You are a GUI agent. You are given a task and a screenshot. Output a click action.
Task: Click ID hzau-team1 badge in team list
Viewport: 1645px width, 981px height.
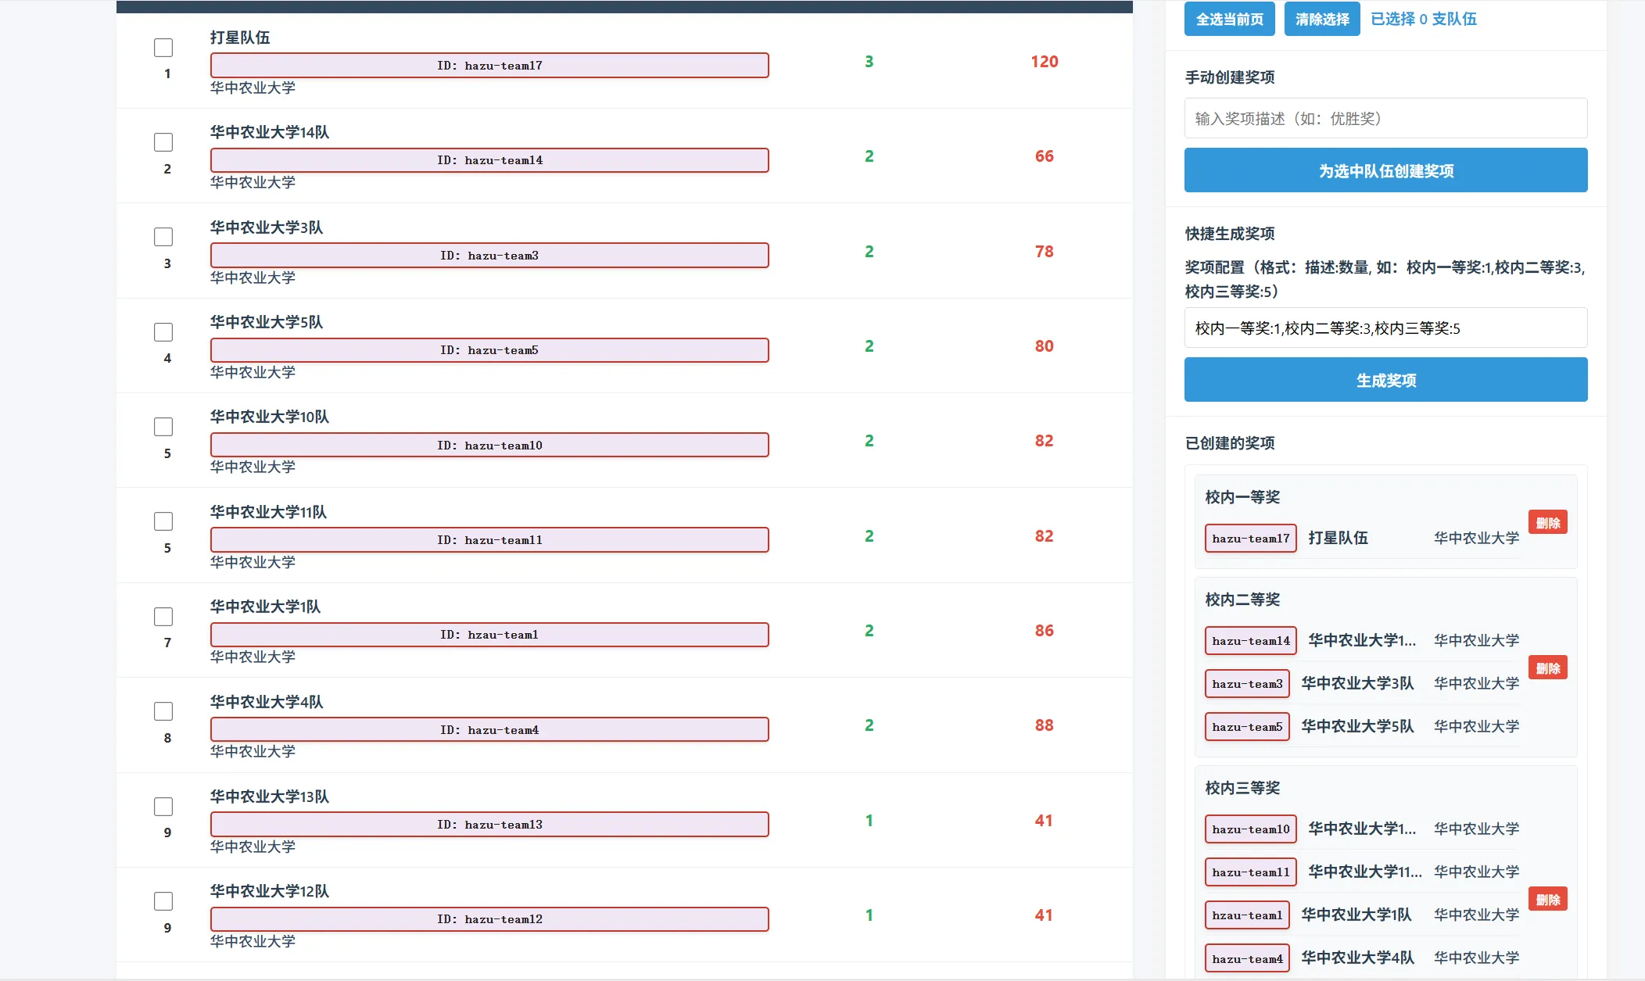[489, 635]
